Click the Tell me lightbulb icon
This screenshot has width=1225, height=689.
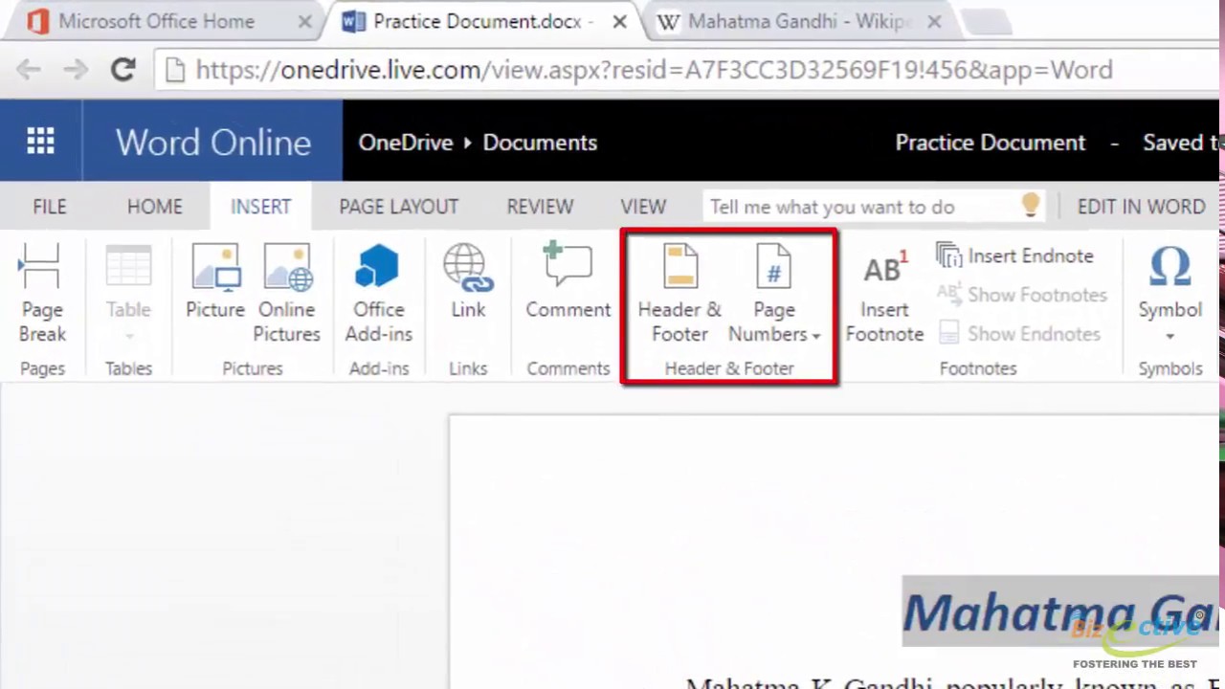coord(1030,206)
